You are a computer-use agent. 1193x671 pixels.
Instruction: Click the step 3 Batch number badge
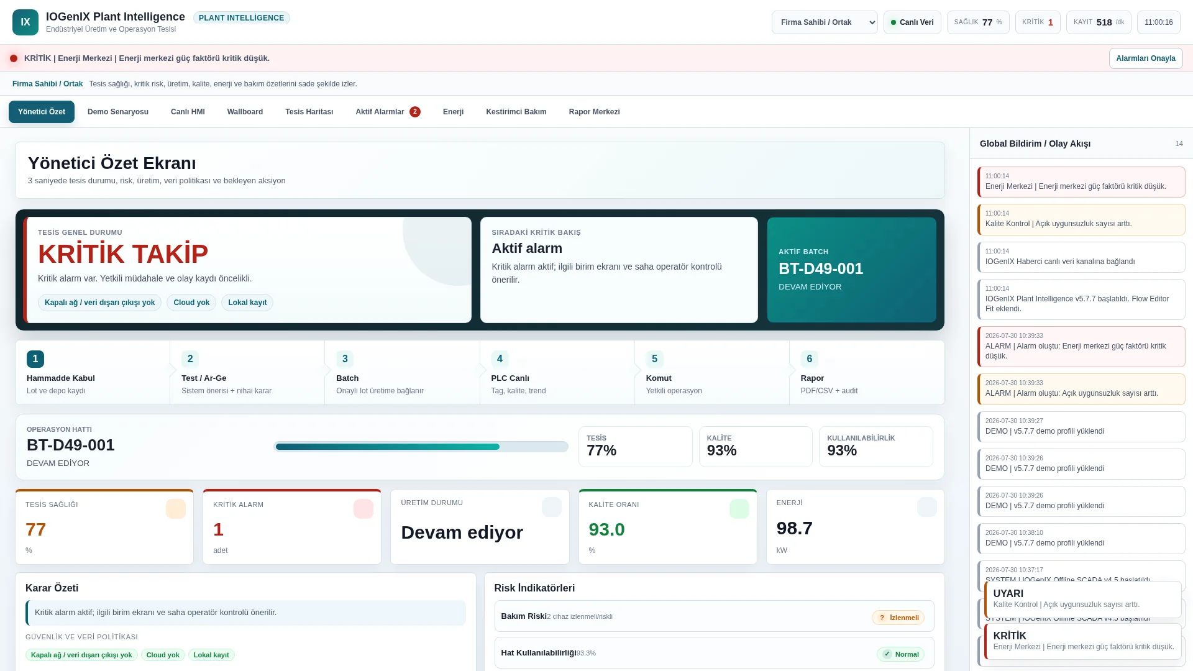tap(345, 359)
